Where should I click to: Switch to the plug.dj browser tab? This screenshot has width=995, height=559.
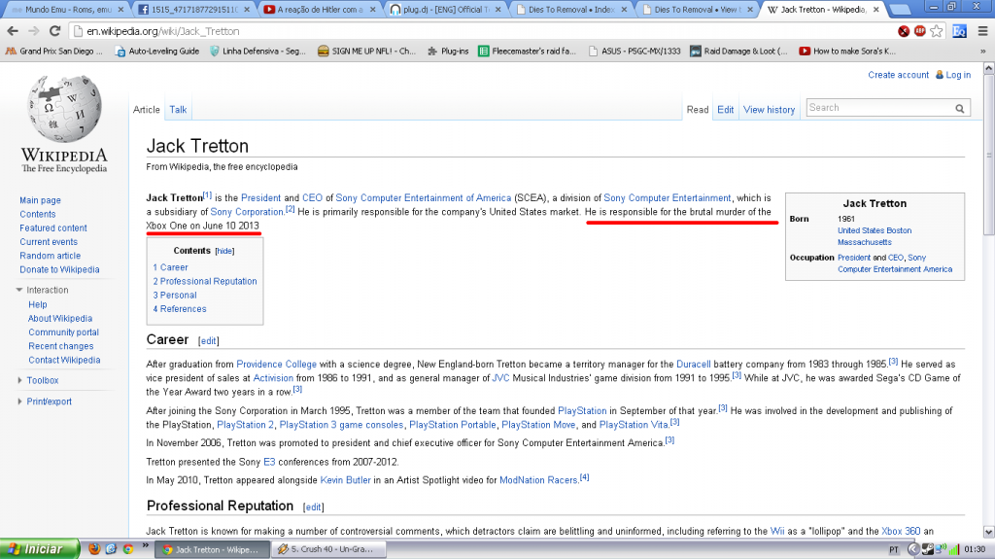447,10
